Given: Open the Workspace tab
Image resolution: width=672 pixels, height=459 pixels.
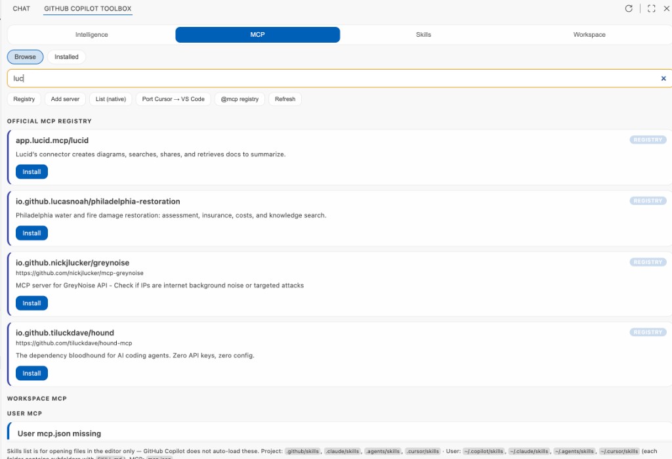Looking at the screenshot, I should 589,34.
